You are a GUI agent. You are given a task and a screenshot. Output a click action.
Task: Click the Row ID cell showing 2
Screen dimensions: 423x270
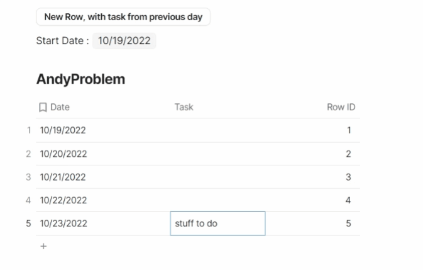pos(348,154)
